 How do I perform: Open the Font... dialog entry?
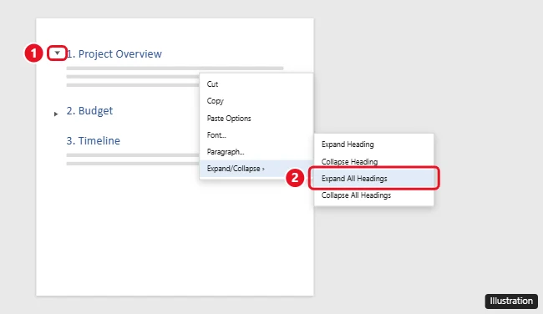256,135
